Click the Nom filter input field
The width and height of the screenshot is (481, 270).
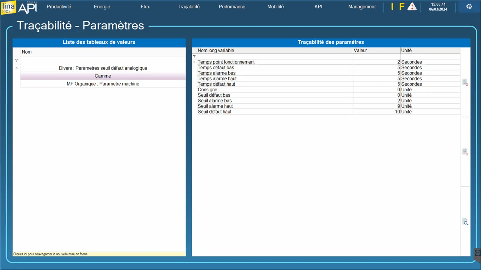pos(103,60)
